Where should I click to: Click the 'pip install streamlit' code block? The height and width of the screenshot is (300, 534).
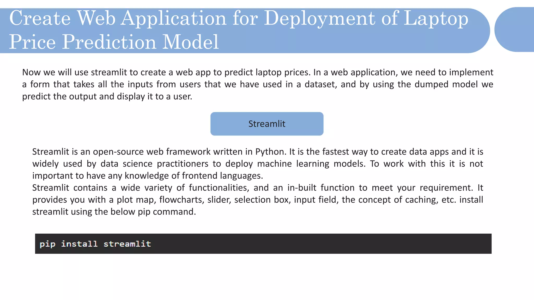pyautogui.click(x=263, y=243)
